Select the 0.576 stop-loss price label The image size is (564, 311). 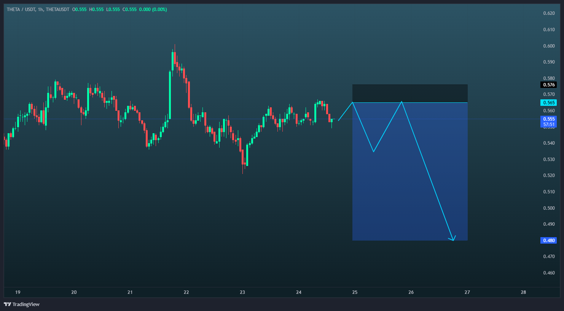click(x=549, y=85)
